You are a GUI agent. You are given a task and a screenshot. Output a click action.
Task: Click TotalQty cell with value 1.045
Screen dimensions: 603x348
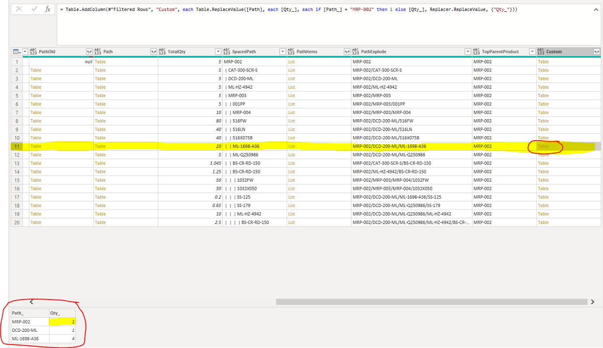[x=190, y=163]
